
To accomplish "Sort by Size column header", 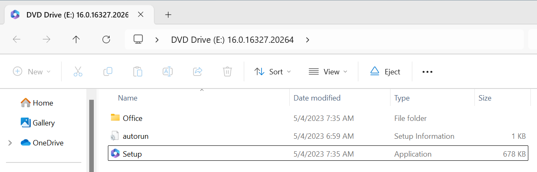I will (x=485, y=98).
